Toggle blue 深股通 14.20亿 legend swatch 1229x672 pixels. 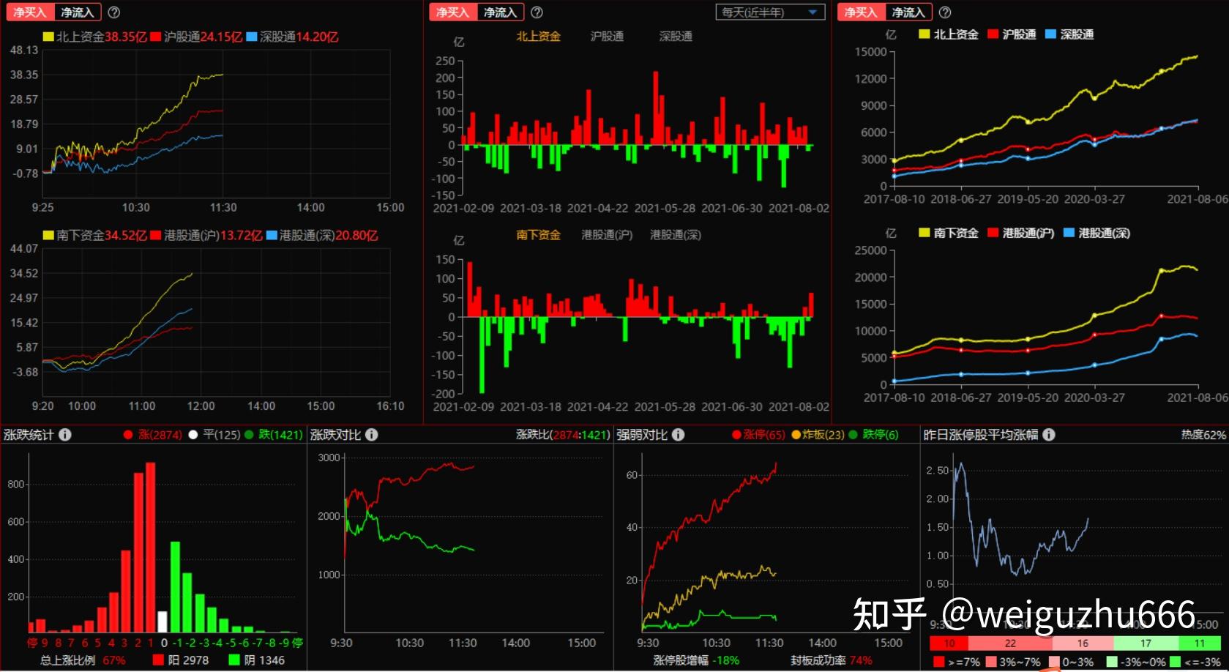point(252,37)
